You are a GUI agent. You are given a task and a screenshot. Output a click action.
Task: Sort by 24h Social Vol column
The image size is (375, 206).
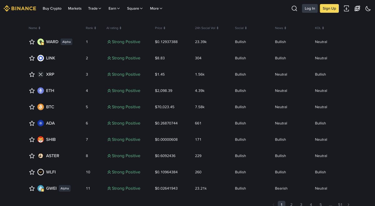tap(207, 28)
